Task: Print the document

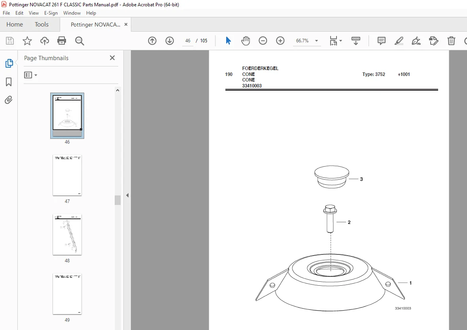Action: 62,40
